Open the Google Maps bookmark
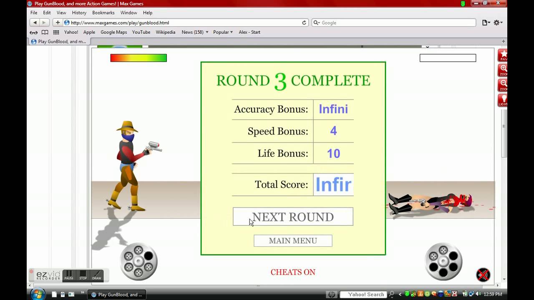Image resolution: width=534 pixels, height=300 pixels. point(113,32)
